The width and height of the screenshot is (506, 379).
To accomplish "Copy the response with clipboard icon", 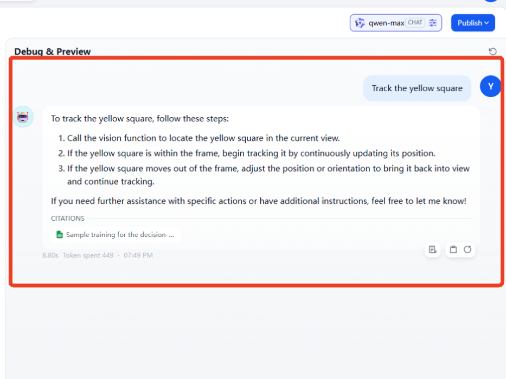I will coord(453,249).
